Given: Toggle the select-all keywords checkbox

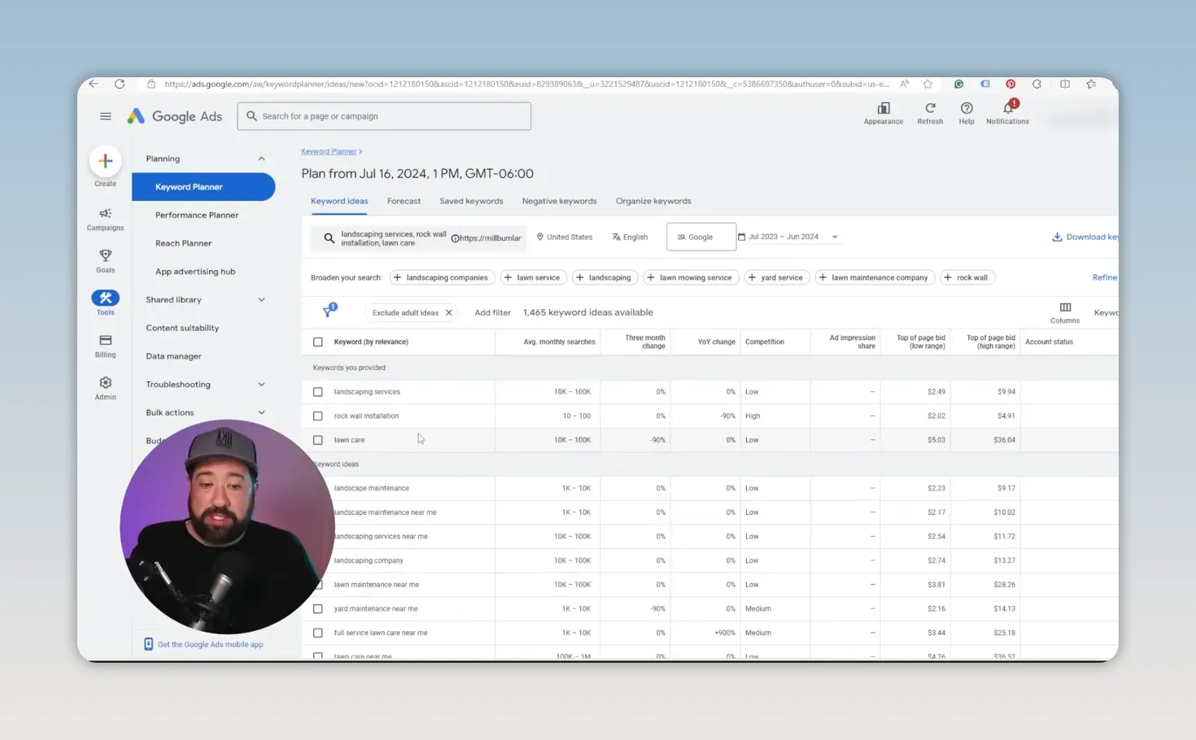Looking at the screenshot, I should pos(318,342).
